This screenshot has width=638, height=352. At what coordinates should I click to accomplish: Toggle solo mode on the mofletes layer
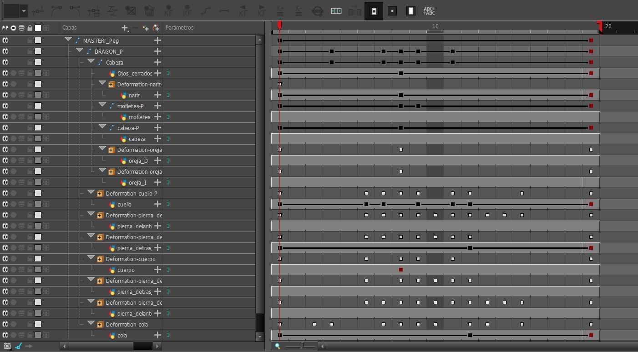pos(14,117)
